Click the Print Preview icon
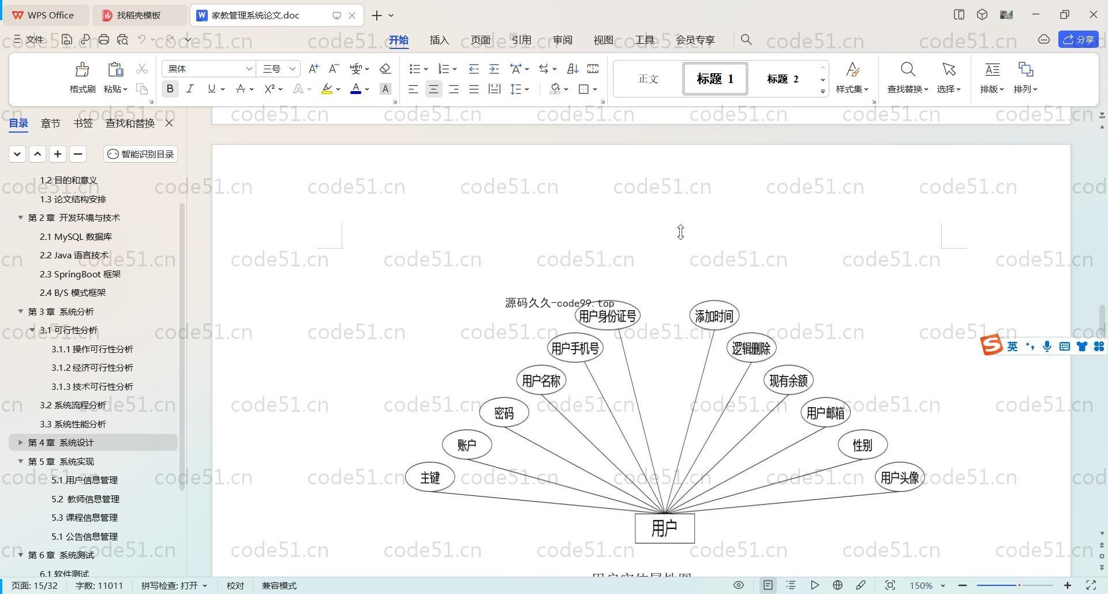Image resolution: width=1108 pixels, height=594 pixels. (122, 39)
